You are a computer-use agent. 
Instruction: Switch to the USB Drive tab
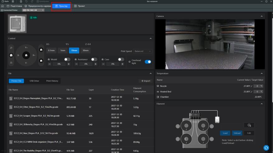coord(34,81)
